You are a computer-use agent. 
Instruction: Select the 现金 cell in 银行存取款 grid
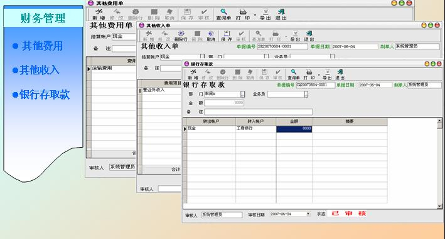(211, 129)
